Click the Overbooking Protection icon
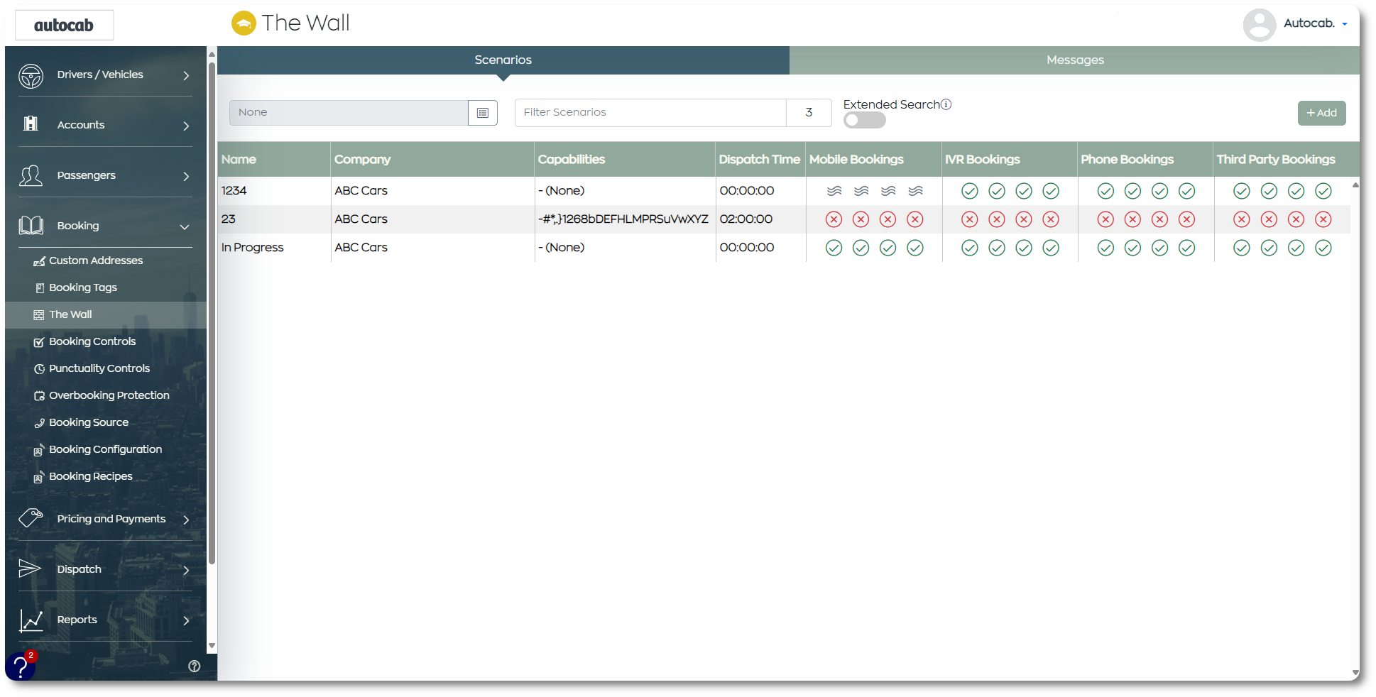Screen dimensions: 1376x697 pos(39,396)
